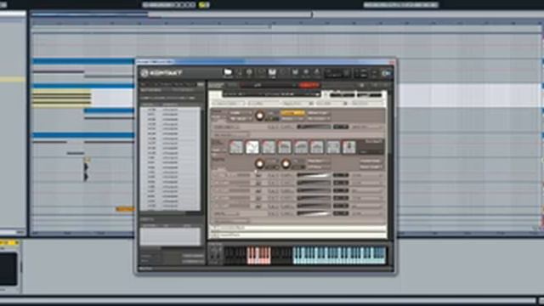This screenshot has height=306, width=544.
Task: Select the sixth articulation thumbnail in the row
Action: tap(317, 147)
